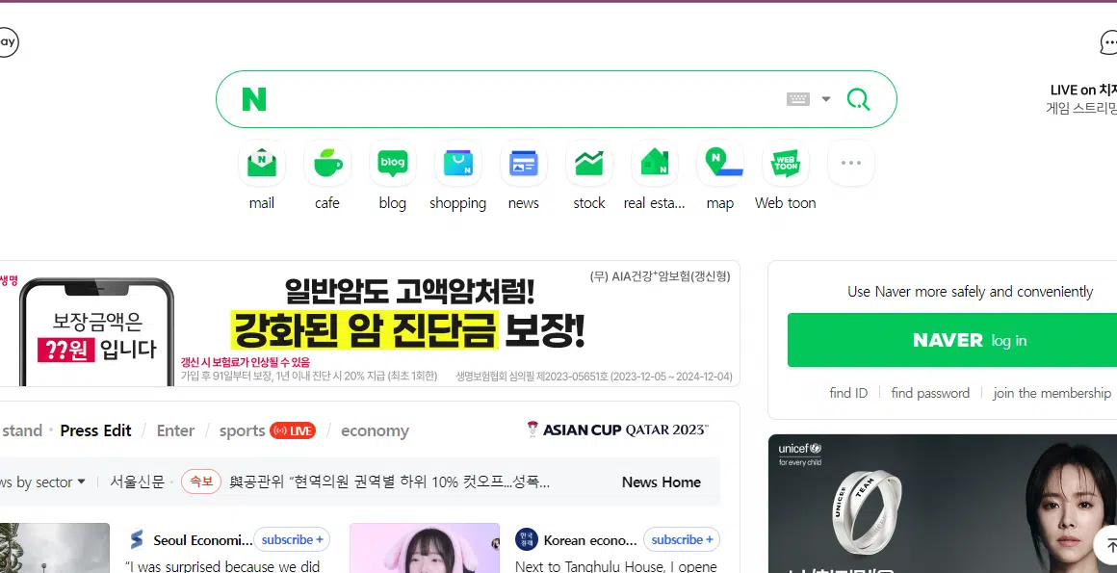Open the Naver map icon
The width and height of the screenshot is (1117, 573).
720,164
